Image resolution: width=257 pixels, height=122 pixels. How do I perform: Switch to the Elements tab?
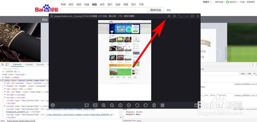click(17, 64)
